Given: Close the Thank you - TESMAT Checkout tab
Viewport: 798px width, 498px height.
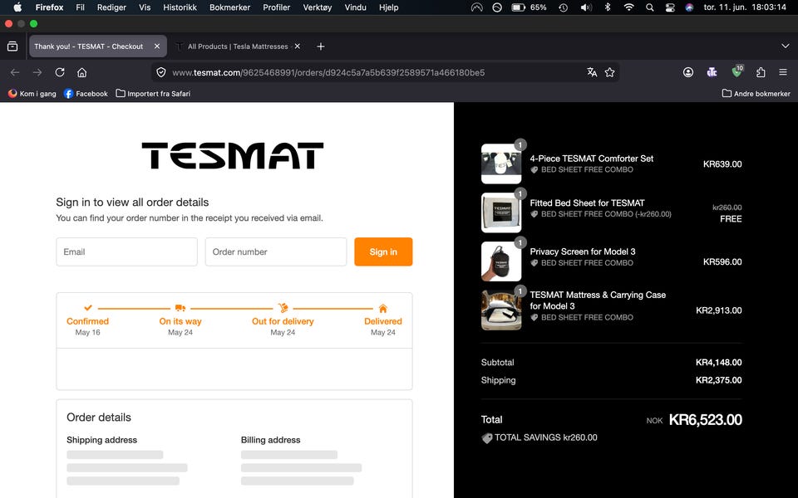Looking at the screenshot, I should 157,46.
